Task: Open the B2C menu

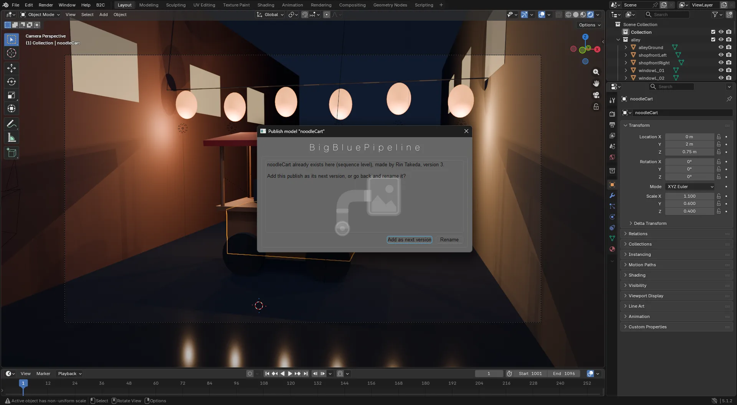Action: pyautogui.click(x=100, y=5)
